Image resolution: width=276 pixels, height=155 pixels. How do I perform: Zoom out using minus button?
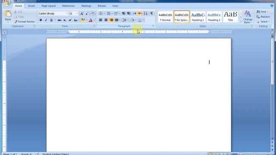coord(241,154)
